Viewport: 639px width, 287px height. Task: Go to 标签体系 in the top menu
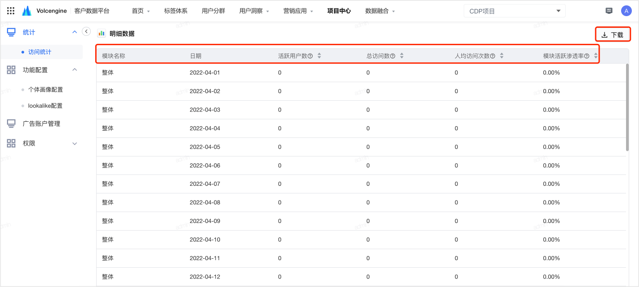176,11
